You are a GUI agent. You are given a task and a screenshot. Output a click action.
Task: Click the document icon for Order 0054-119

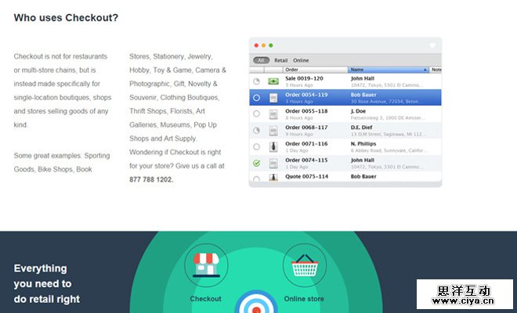coord(273,98)
